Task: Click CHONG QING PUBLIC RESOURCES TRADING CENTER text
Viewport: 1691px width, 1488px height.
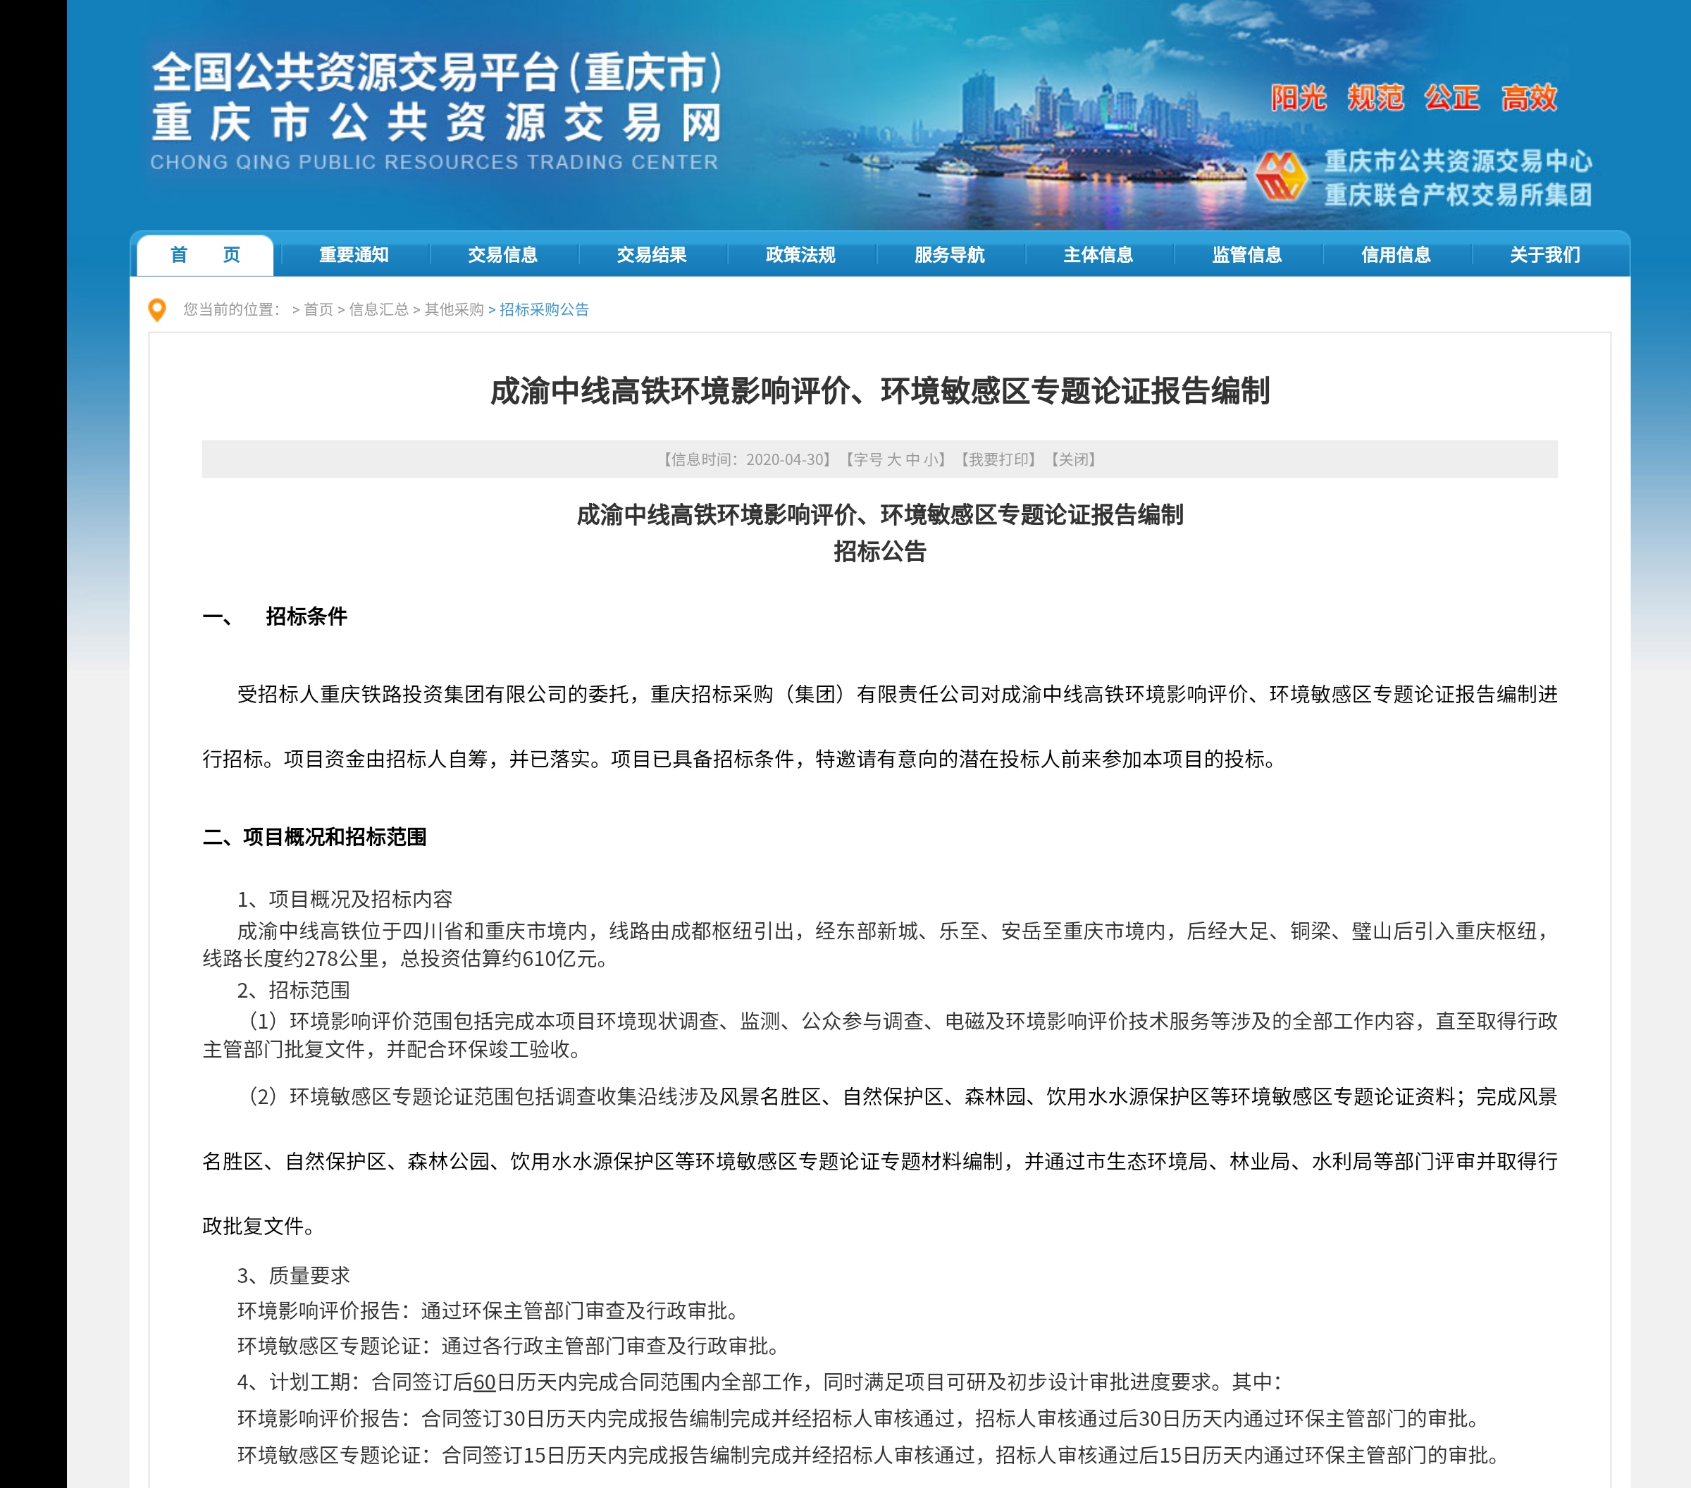Action: (434, 162)
